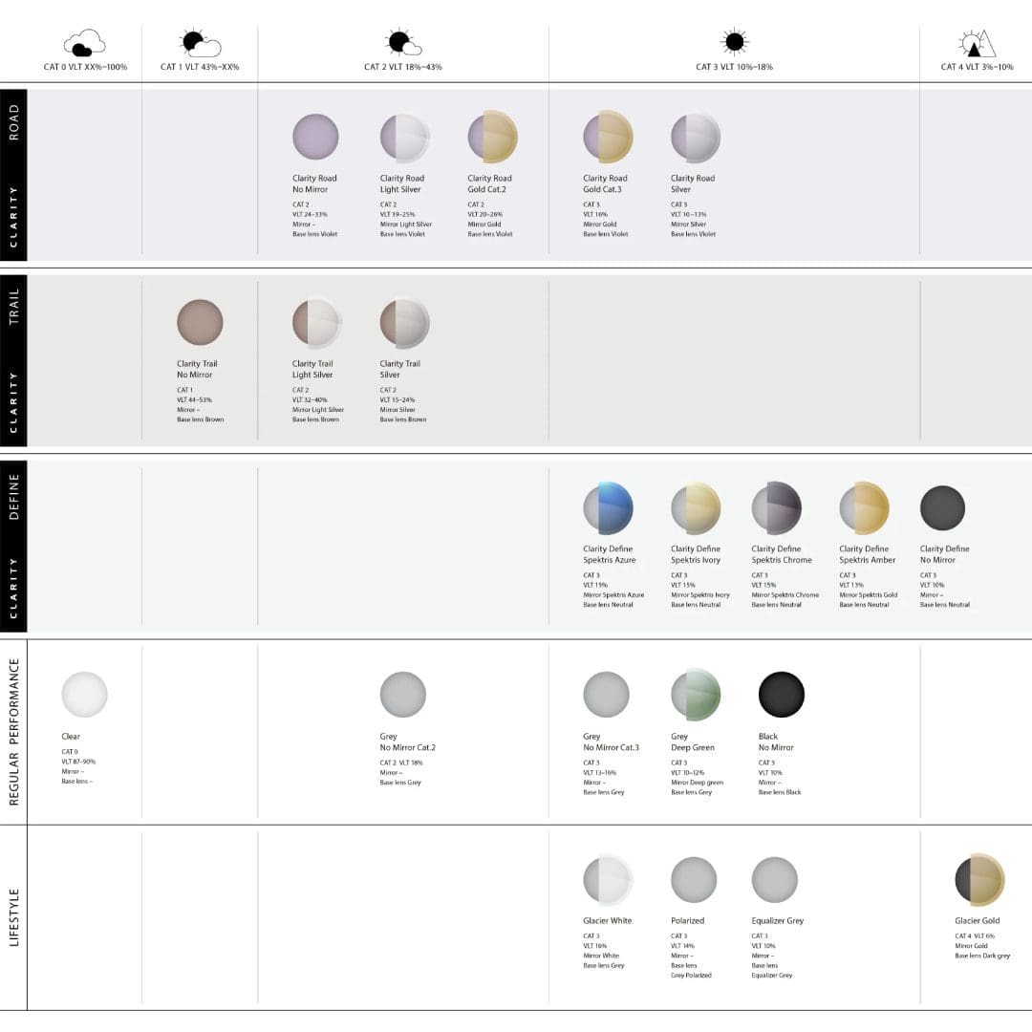Select the Clarity Road No Mirror violet lens
This screenshot has width=1032, height=1032.
click(315, 137)
